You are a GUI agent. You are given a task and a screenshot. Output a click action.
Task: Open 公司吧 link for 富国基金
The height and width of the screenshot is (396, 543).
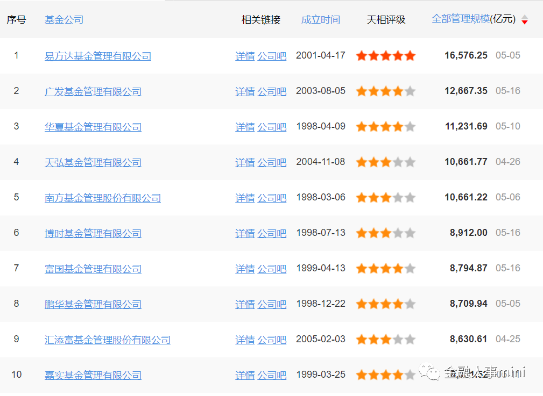272,269
